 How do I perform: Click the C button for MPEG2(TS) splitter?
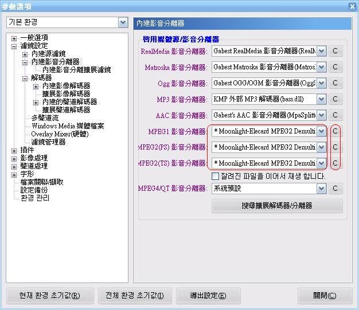point(335,163)
